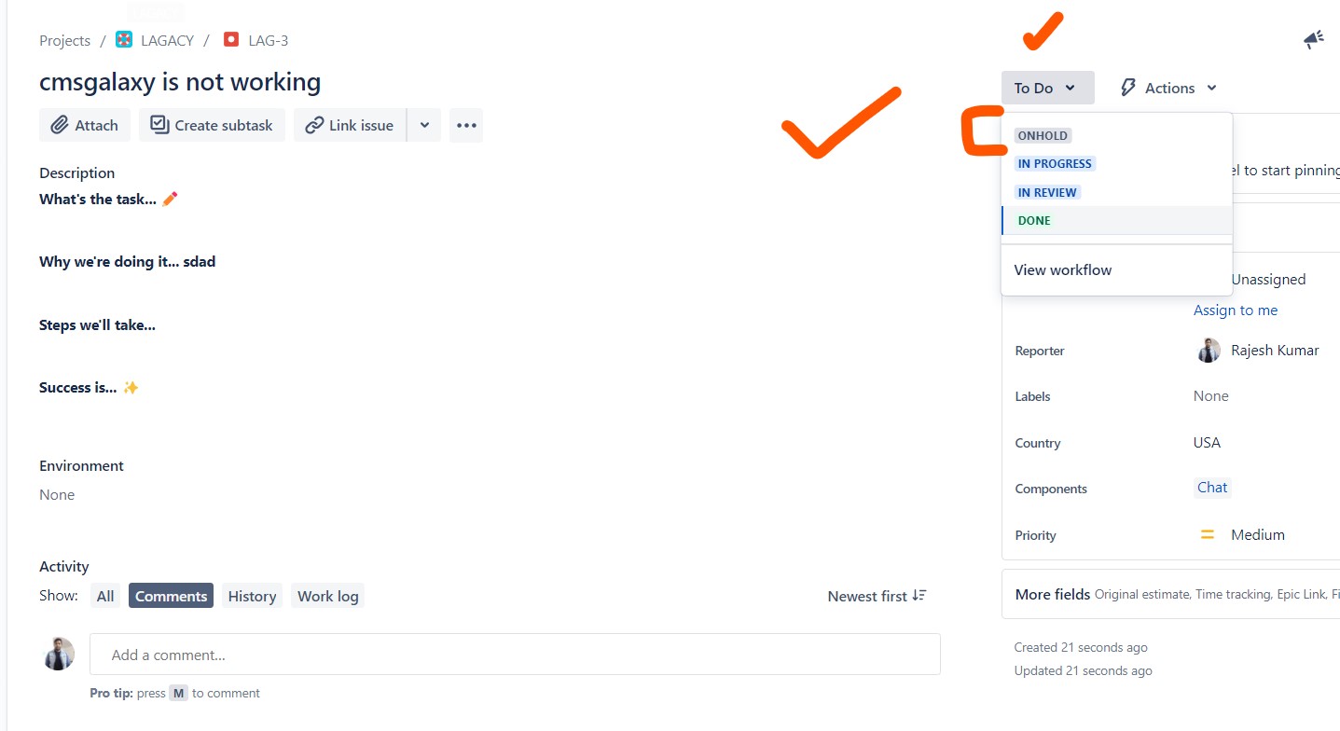Open the chevron next to Link issue
This screenshot has width=1340, height=731.
click(424, 126)
